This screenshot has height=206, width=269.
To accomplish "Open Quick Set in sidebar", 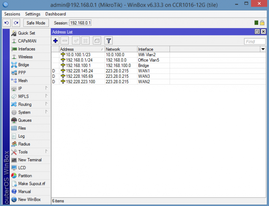I will 30,33.
